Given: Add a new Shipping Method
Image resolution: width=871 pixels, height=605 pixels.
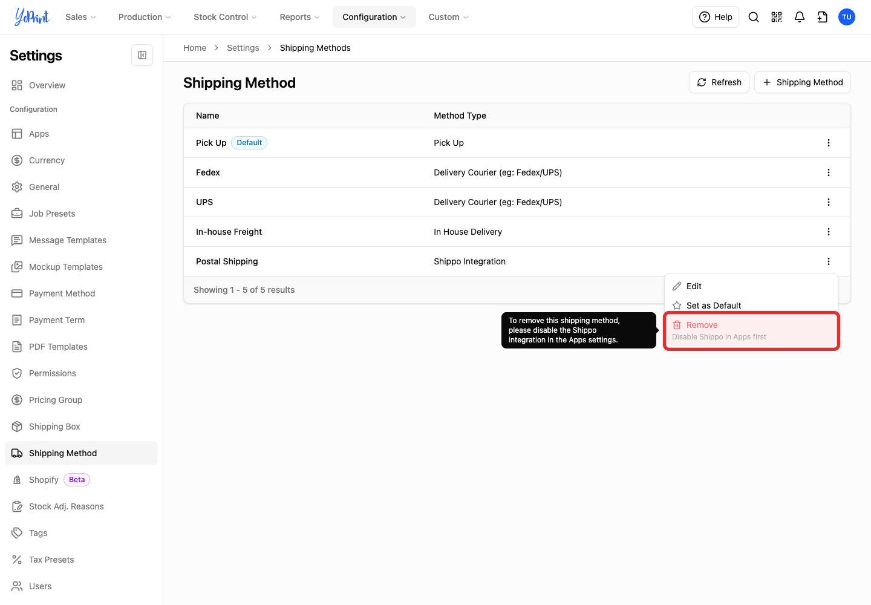Looking at the screenshot, I should pyautogui.click(x=803, y=82).
